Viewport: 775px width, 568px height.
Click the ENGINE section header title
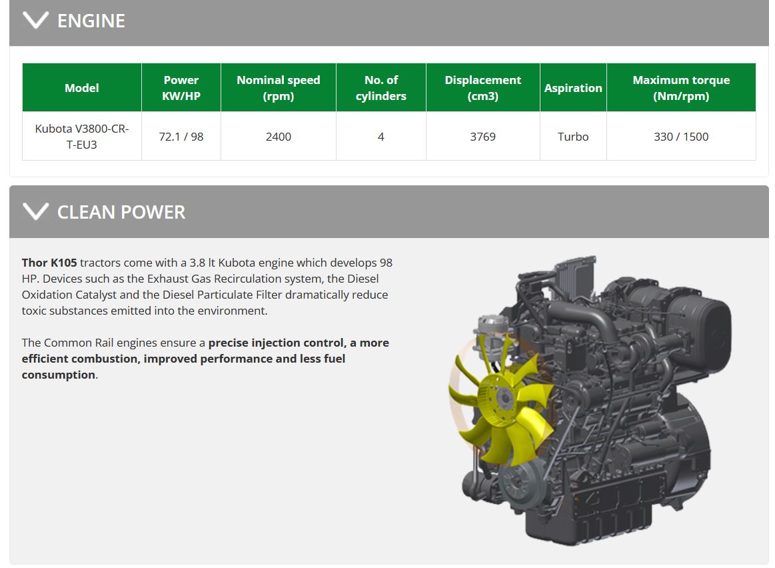(x=91, y=21)
